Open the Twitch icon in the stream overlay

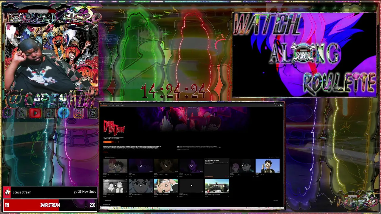coord(7,113)
